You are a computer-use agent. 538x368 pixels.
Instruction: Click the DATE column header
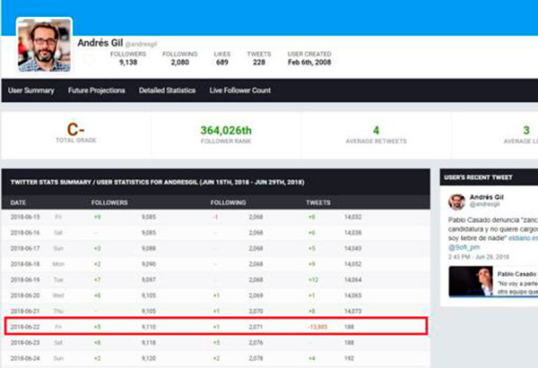[x=18, y=203]
